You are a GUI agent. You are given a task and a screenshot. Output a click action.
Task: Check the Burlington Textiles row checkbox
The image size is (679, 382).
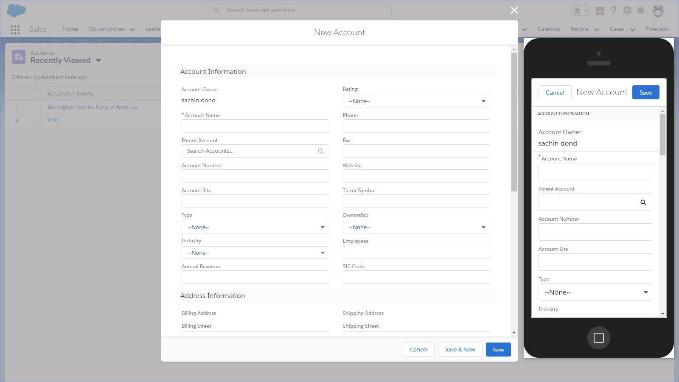(x=37, y=107)
